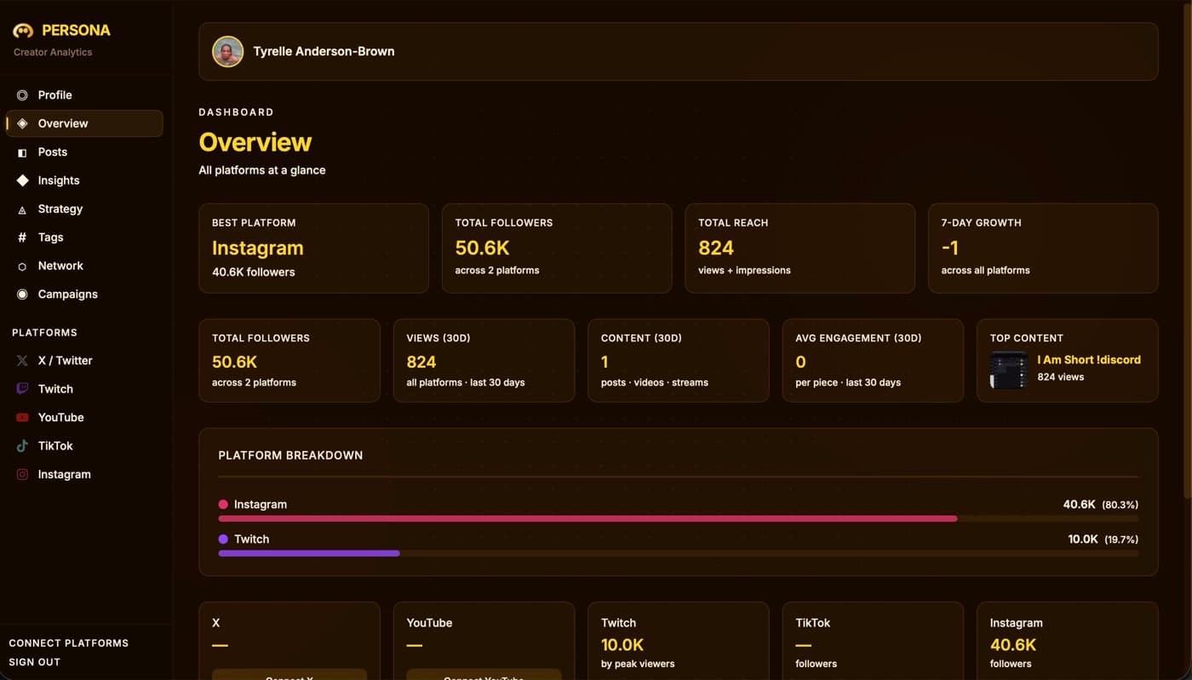Open the I Am Short !discord link
The width and height of the screenshot is (1192, 680).
pos(1088,360)
